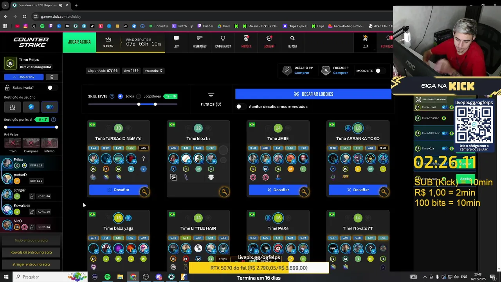501x282 pixels.
Task: Open the Loja shopping cart icon
Action: 365,38
